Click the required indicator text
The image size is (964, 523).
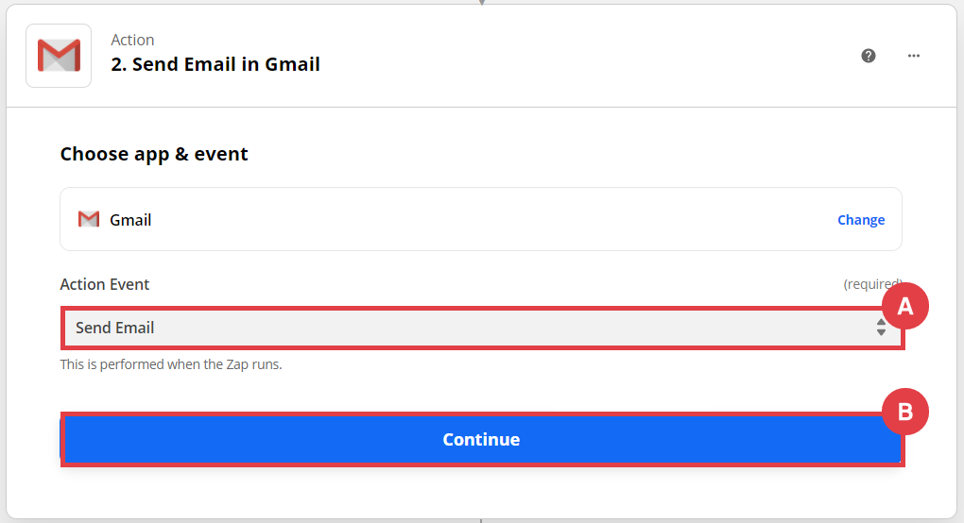[871, 284]
